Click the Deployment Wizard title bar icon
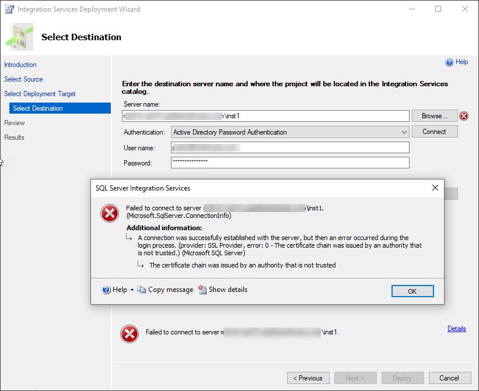The image size is (479, 391). coord(9,9)
